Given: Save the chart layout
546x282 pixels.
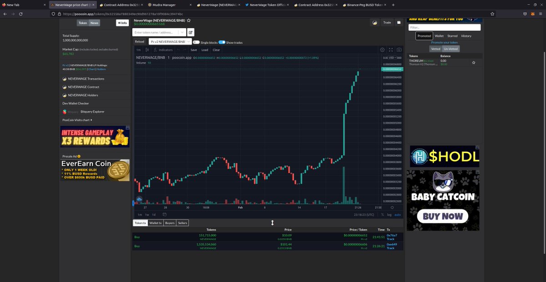Looking at the screenshot, I should pos(194,50).
